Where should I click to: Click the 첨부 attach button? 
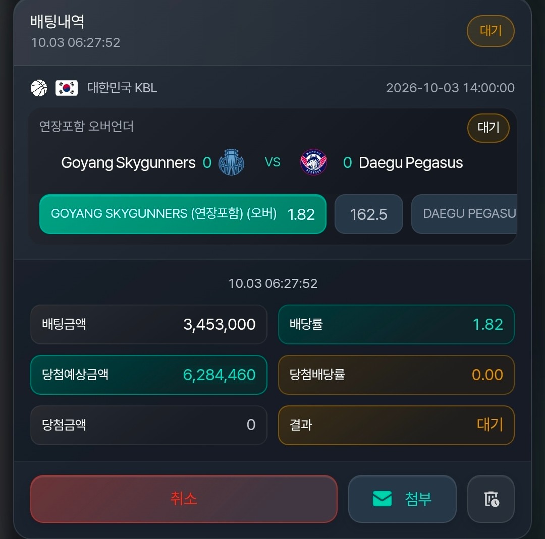402,499
